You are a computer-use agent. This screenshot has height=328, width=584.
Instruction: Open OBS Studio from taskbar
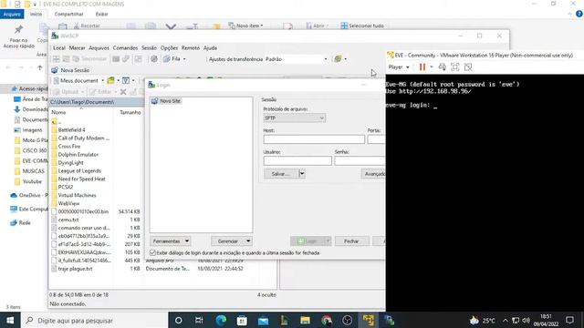pyautogui.click(x=347, y=320)
